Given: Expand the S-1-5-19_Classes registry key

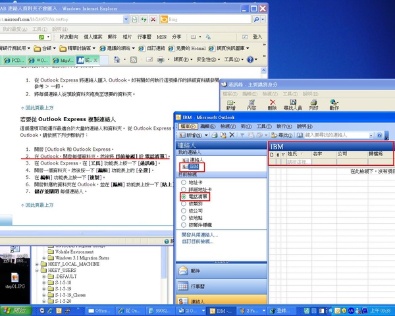Looking at the screenshot, I should [44, 295].
